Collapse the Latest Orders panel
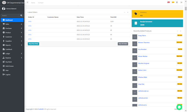The image size is (187, 112). 125,12
